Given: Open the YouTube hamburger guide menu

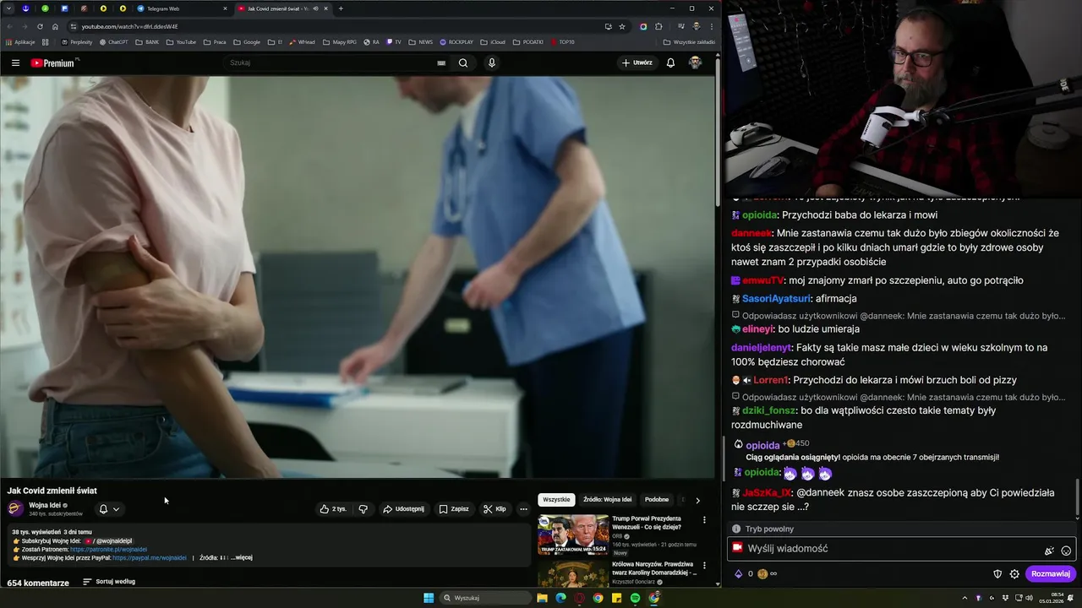Looking at the screenshot, I should click(x=15, y=62).
